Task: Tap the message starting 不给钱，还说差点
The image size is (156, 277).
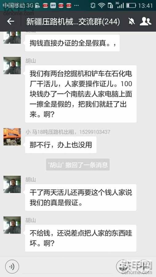Action: (81, 238)
